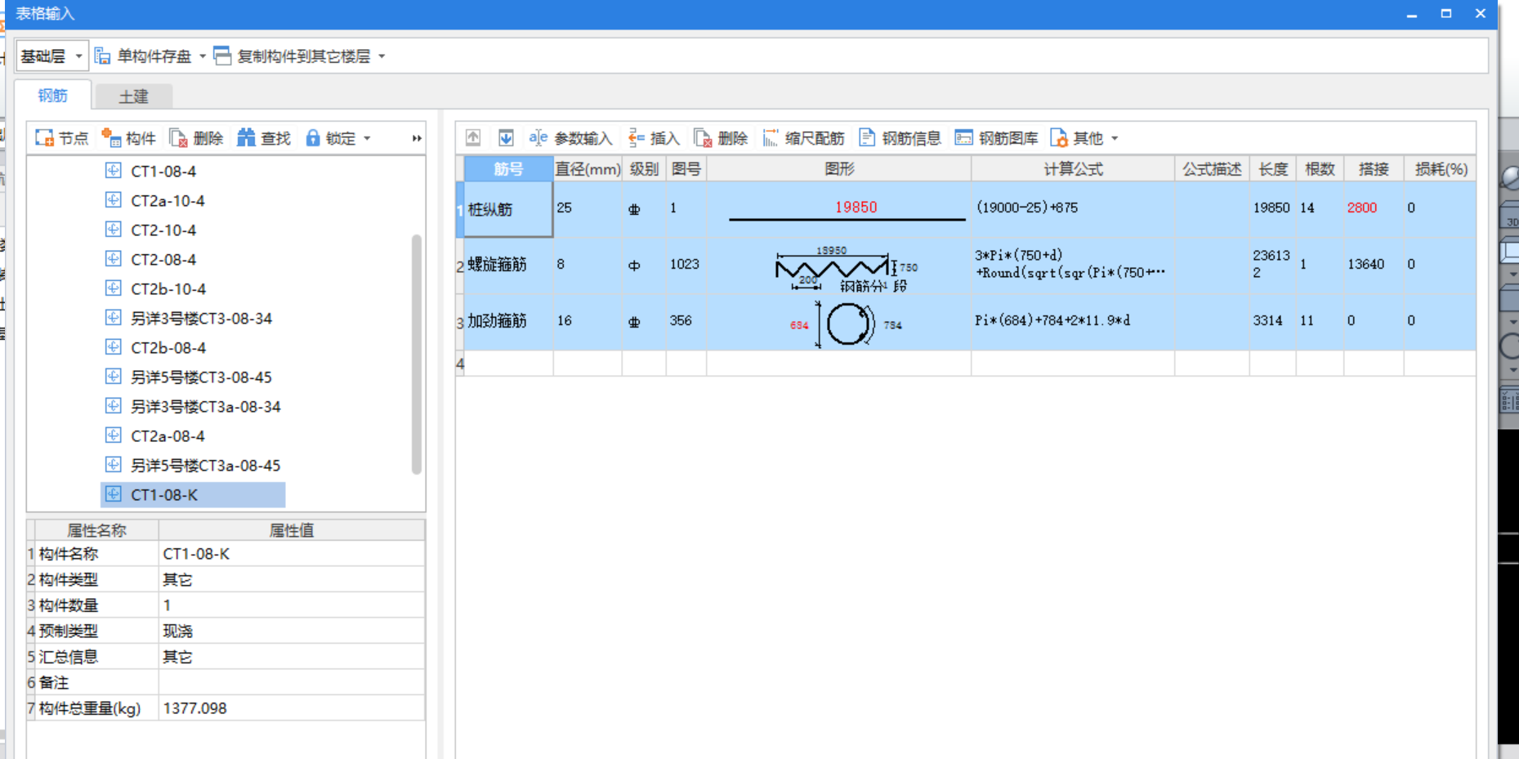Click the 锁定 lock icon

click(313, 138)
